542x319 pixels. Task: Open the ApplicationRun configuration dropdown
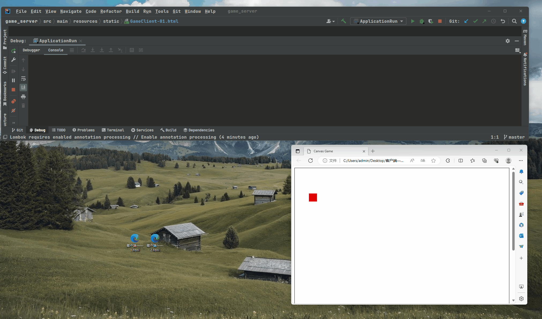[378, 21]
